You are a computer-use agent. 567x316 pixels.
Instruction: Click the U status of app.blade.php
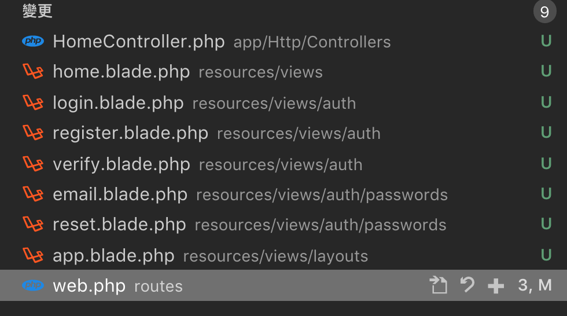[546, 255]
